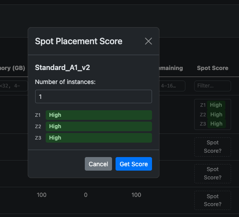Click Spot Score? button in row with 100

pyautogui.click(x=213, y=200)
